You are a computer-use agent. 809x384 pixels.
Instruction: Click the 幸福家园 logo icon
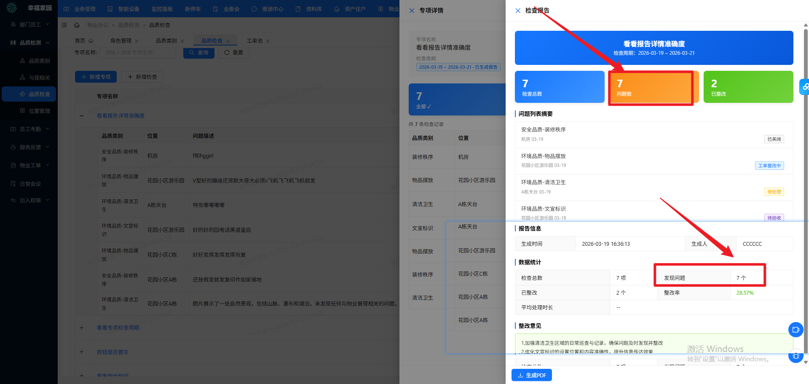coord(12,8)
